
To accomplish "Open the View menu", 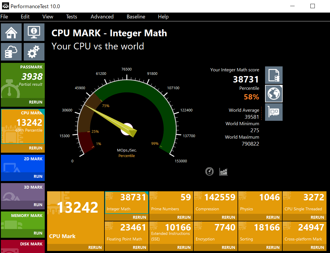I will (x=48, y=17).
